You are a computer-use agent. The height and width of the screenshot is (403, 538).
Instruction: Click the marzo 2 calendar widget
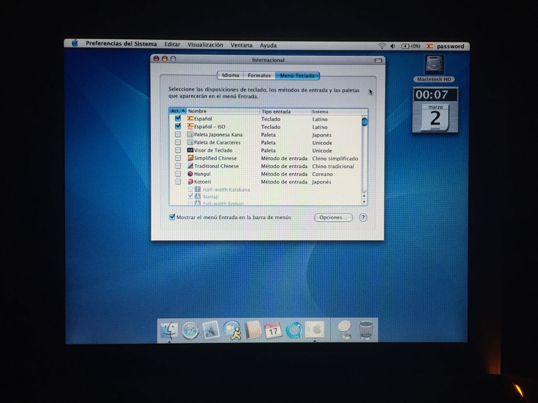tap(435, 118)
